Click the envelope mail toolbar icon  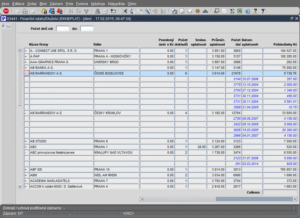[113, 11]
